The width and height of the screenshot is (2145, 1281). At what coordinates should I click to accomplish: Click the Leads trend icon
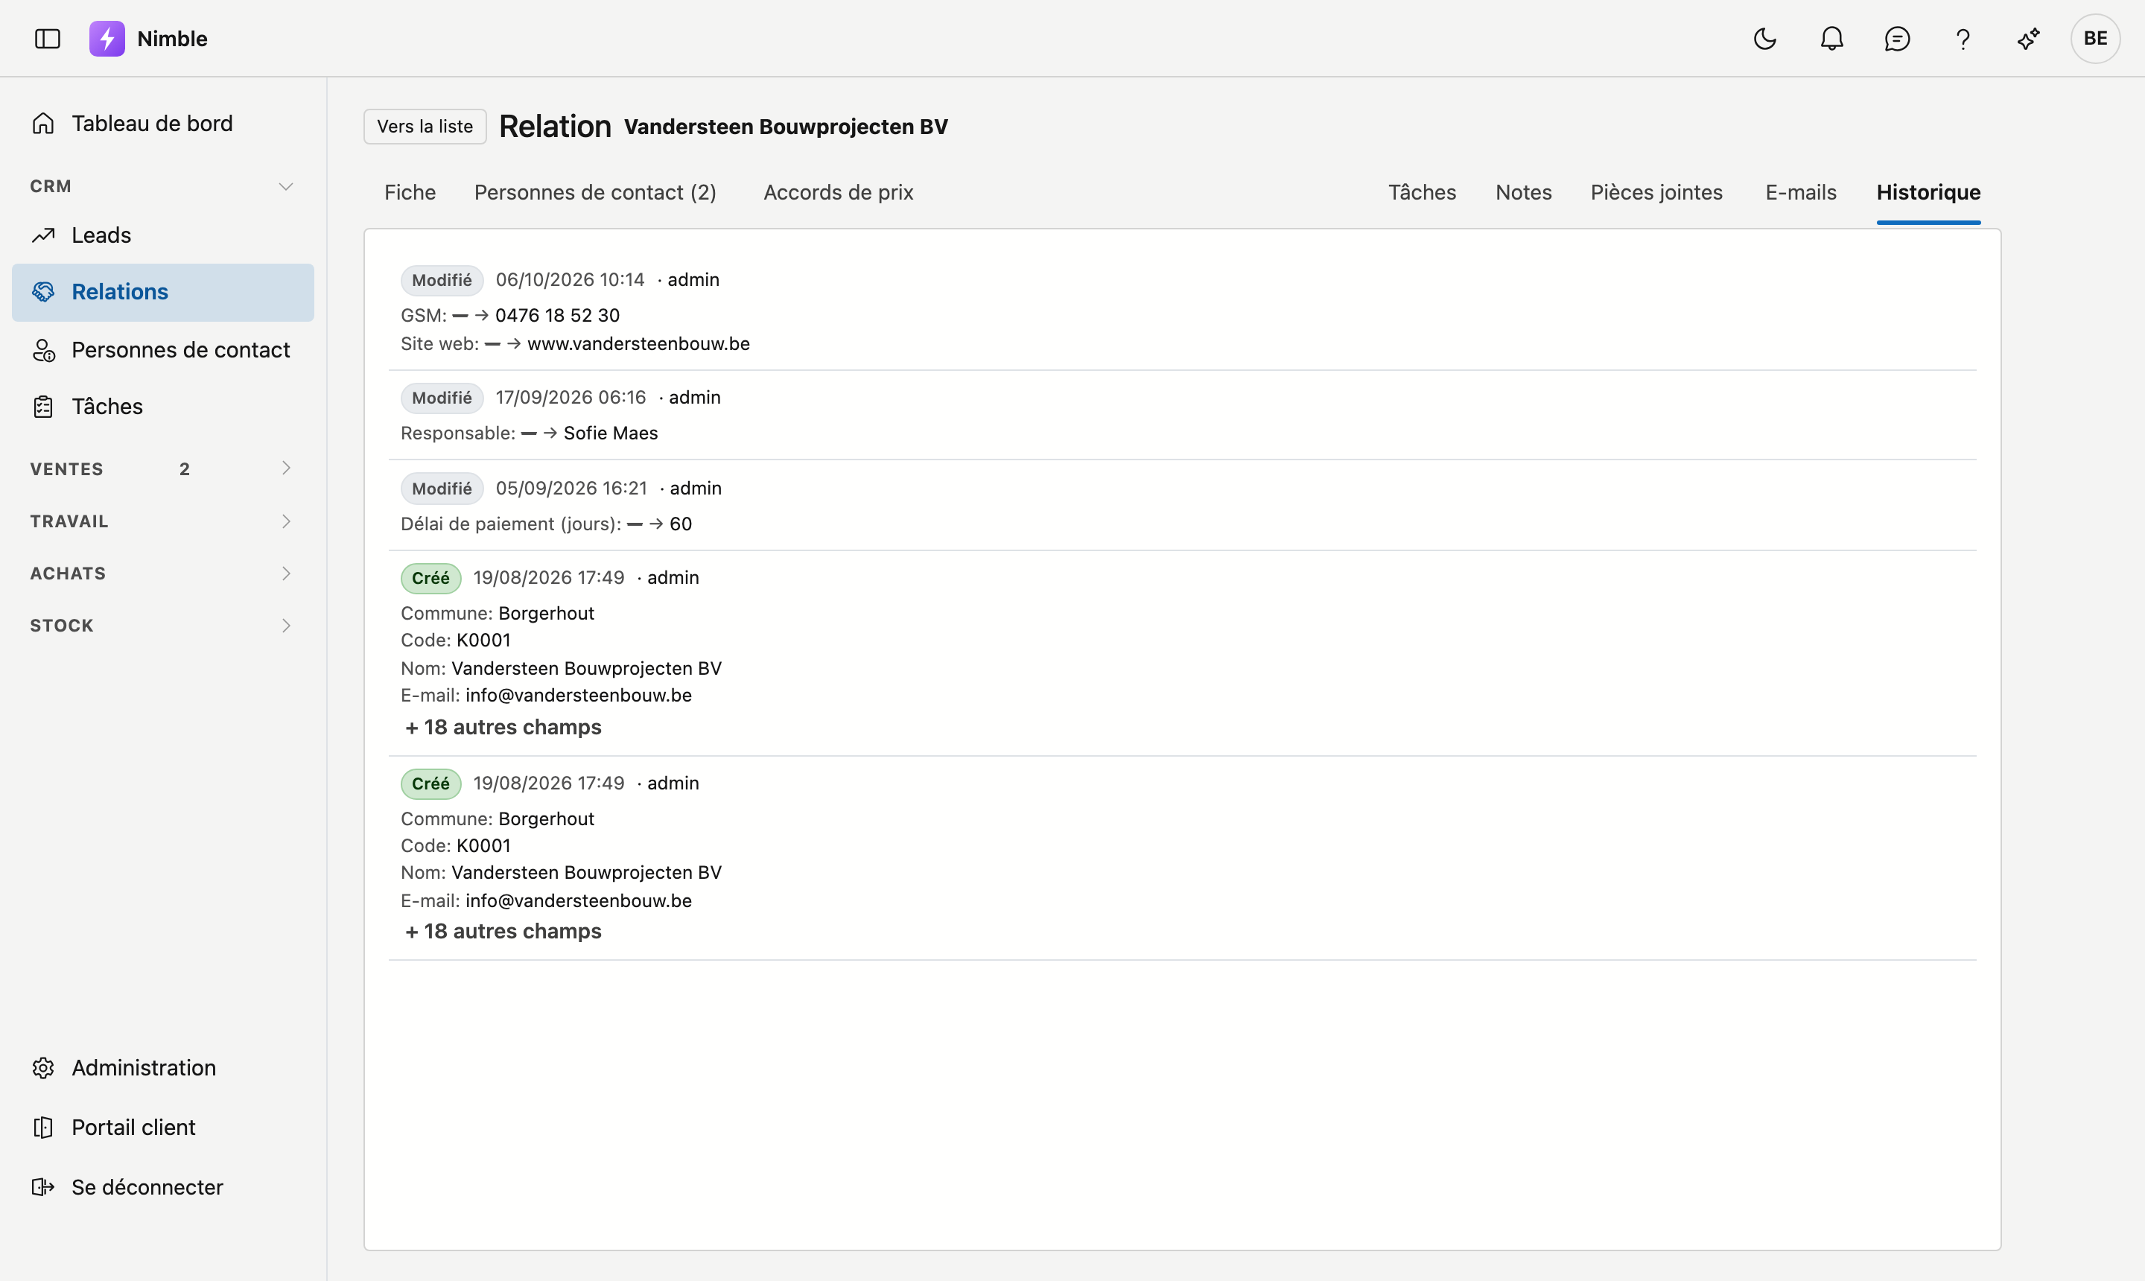[43, 235]
